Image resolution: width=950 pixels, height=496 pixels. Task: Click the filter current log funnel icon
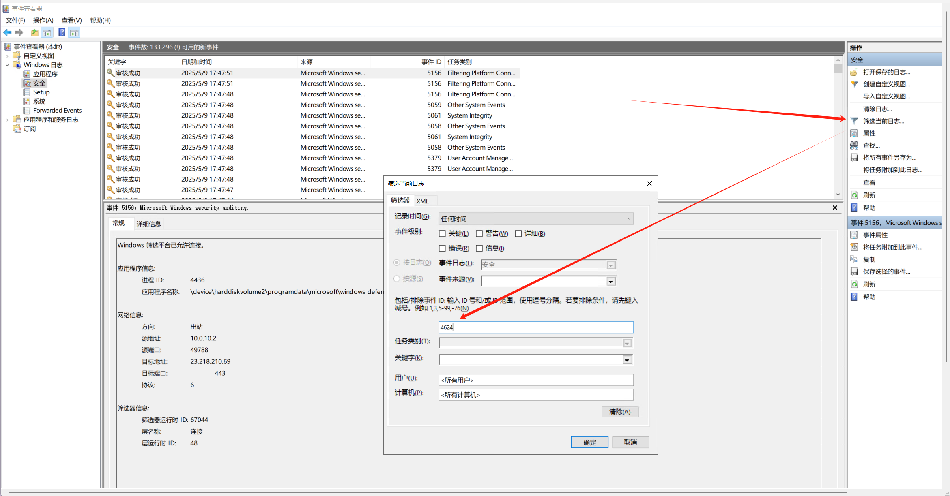pyautogui.click(x=854, y=121)
